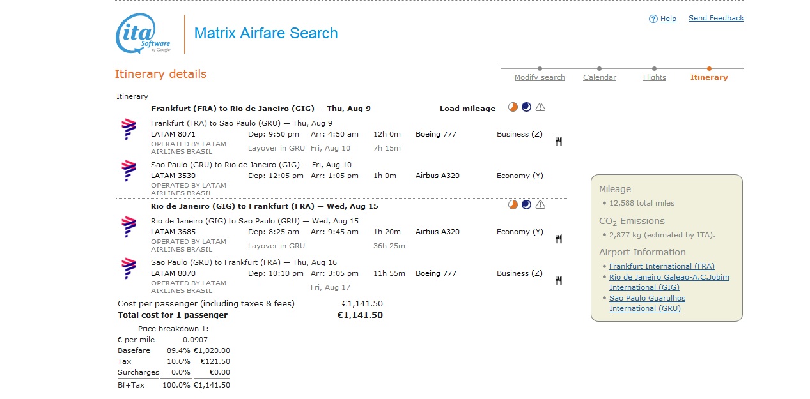The width and height of the screenshot is (810, 399).
Task: Click the orange Itinerary progress dot
Action: pos(709,68)
